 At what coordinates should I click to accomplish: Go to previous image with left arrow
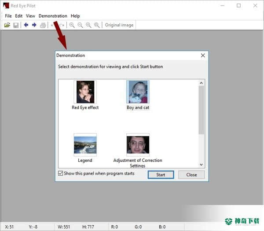coord(26,25)
